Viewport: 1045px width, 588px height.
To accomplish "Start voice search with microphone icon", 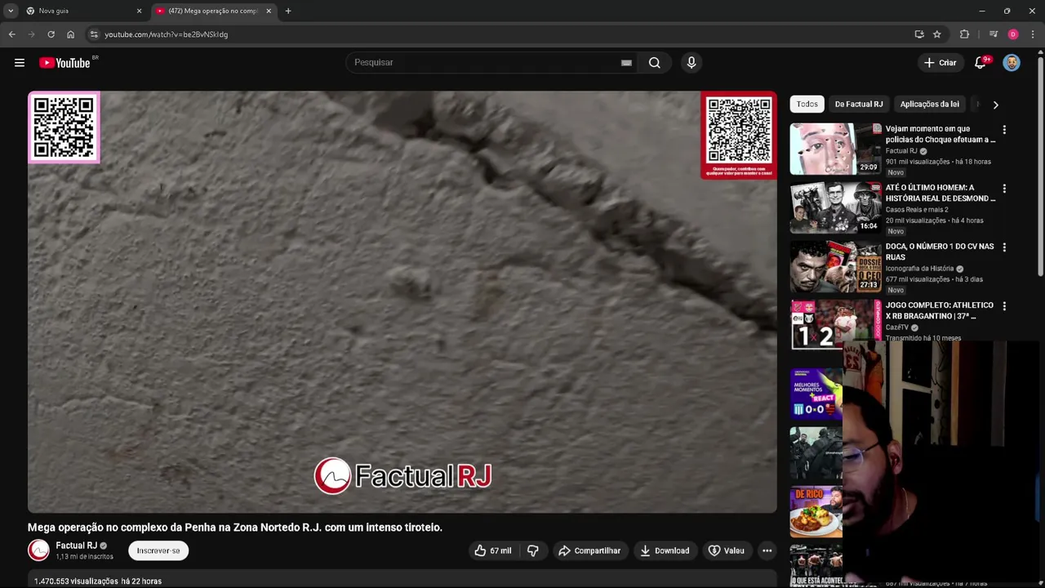I will pos(691,63).
